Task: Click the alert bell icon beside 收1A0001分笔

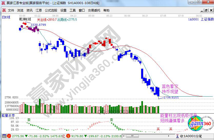Action: coord(178,136)
